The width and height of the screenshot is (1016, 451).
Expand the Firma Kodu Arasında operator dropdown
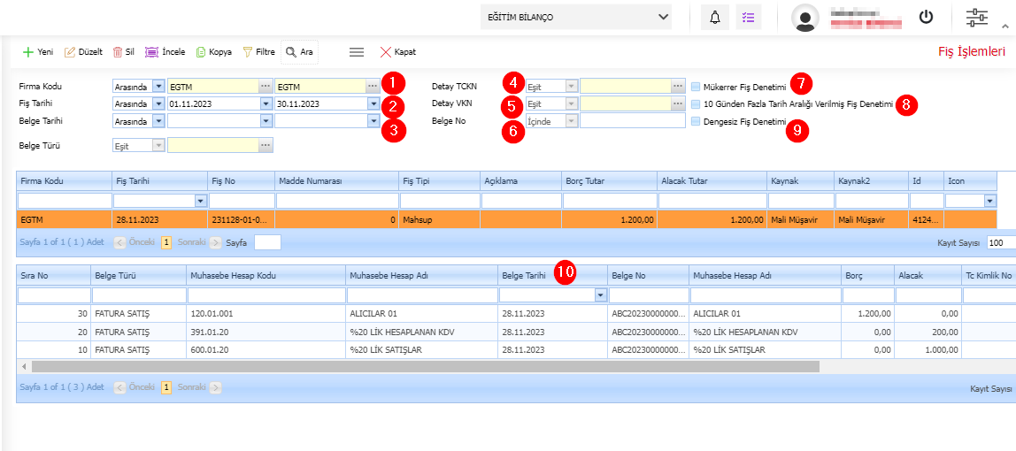click(x=159, y=87)
